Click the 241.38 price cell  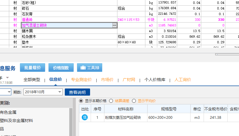216,118
